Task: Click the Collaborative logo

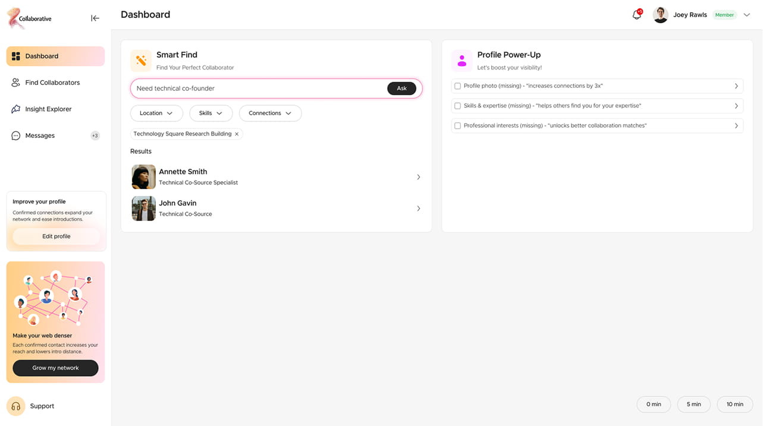Action: coord(30,18)
